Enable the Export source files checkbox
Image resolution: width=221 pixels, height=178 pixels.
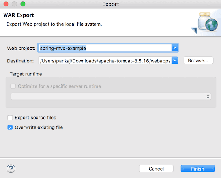point(10,118)
